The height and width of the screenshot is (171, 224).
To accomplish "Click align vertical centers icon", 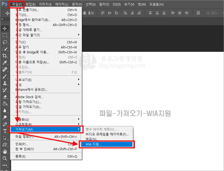I will point(110,13).
